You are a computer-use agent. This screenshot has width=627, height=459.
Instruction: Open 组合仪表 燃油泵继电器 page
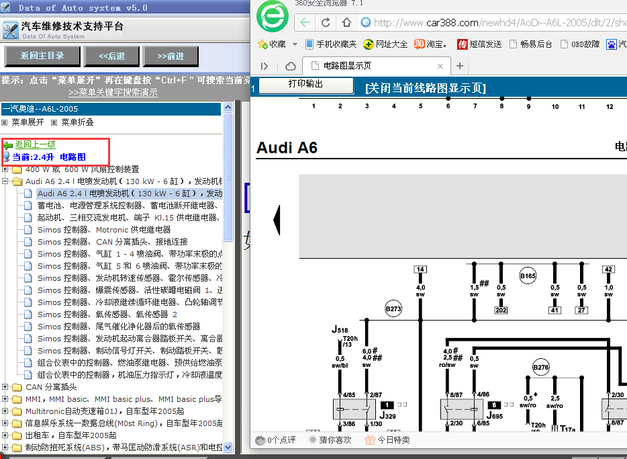[130, 362]
